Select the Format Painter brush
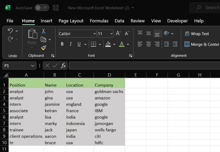This screenshot has width=220, height=152. tap(43, 48)
